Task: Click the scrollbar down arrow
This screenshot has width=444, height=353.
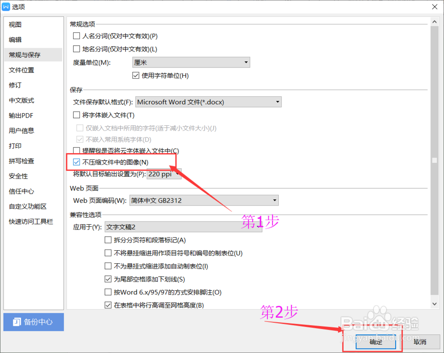Action: coord(434,304)
